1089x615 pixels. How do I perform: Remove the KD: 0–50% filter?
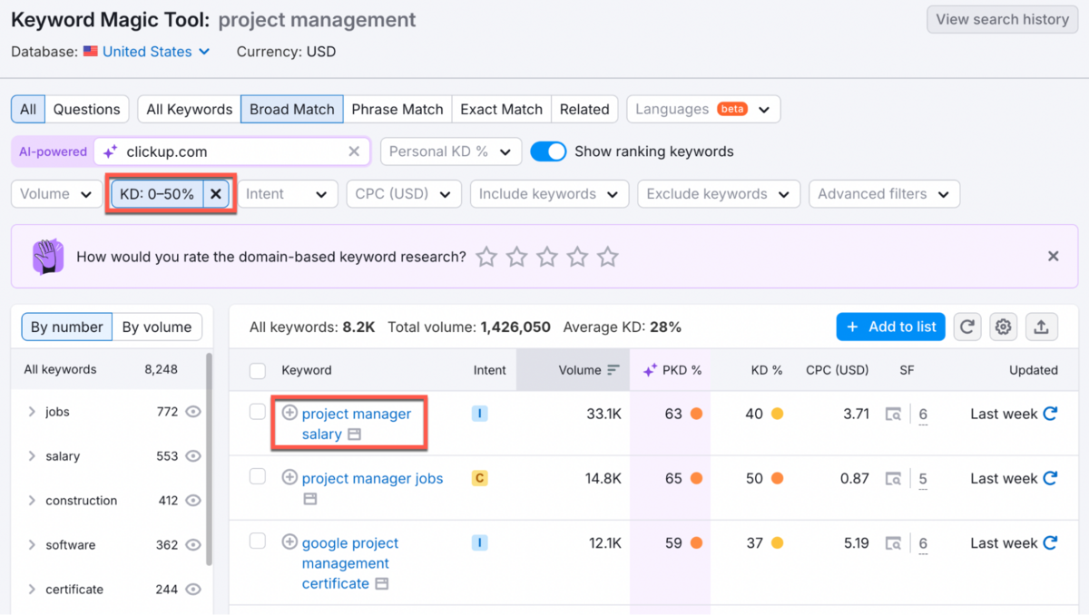216,194
